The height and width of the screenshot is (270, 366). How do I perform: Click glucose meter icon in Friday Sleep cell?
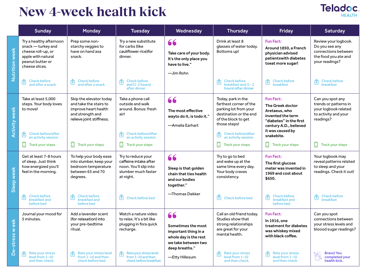coord(268,197)
